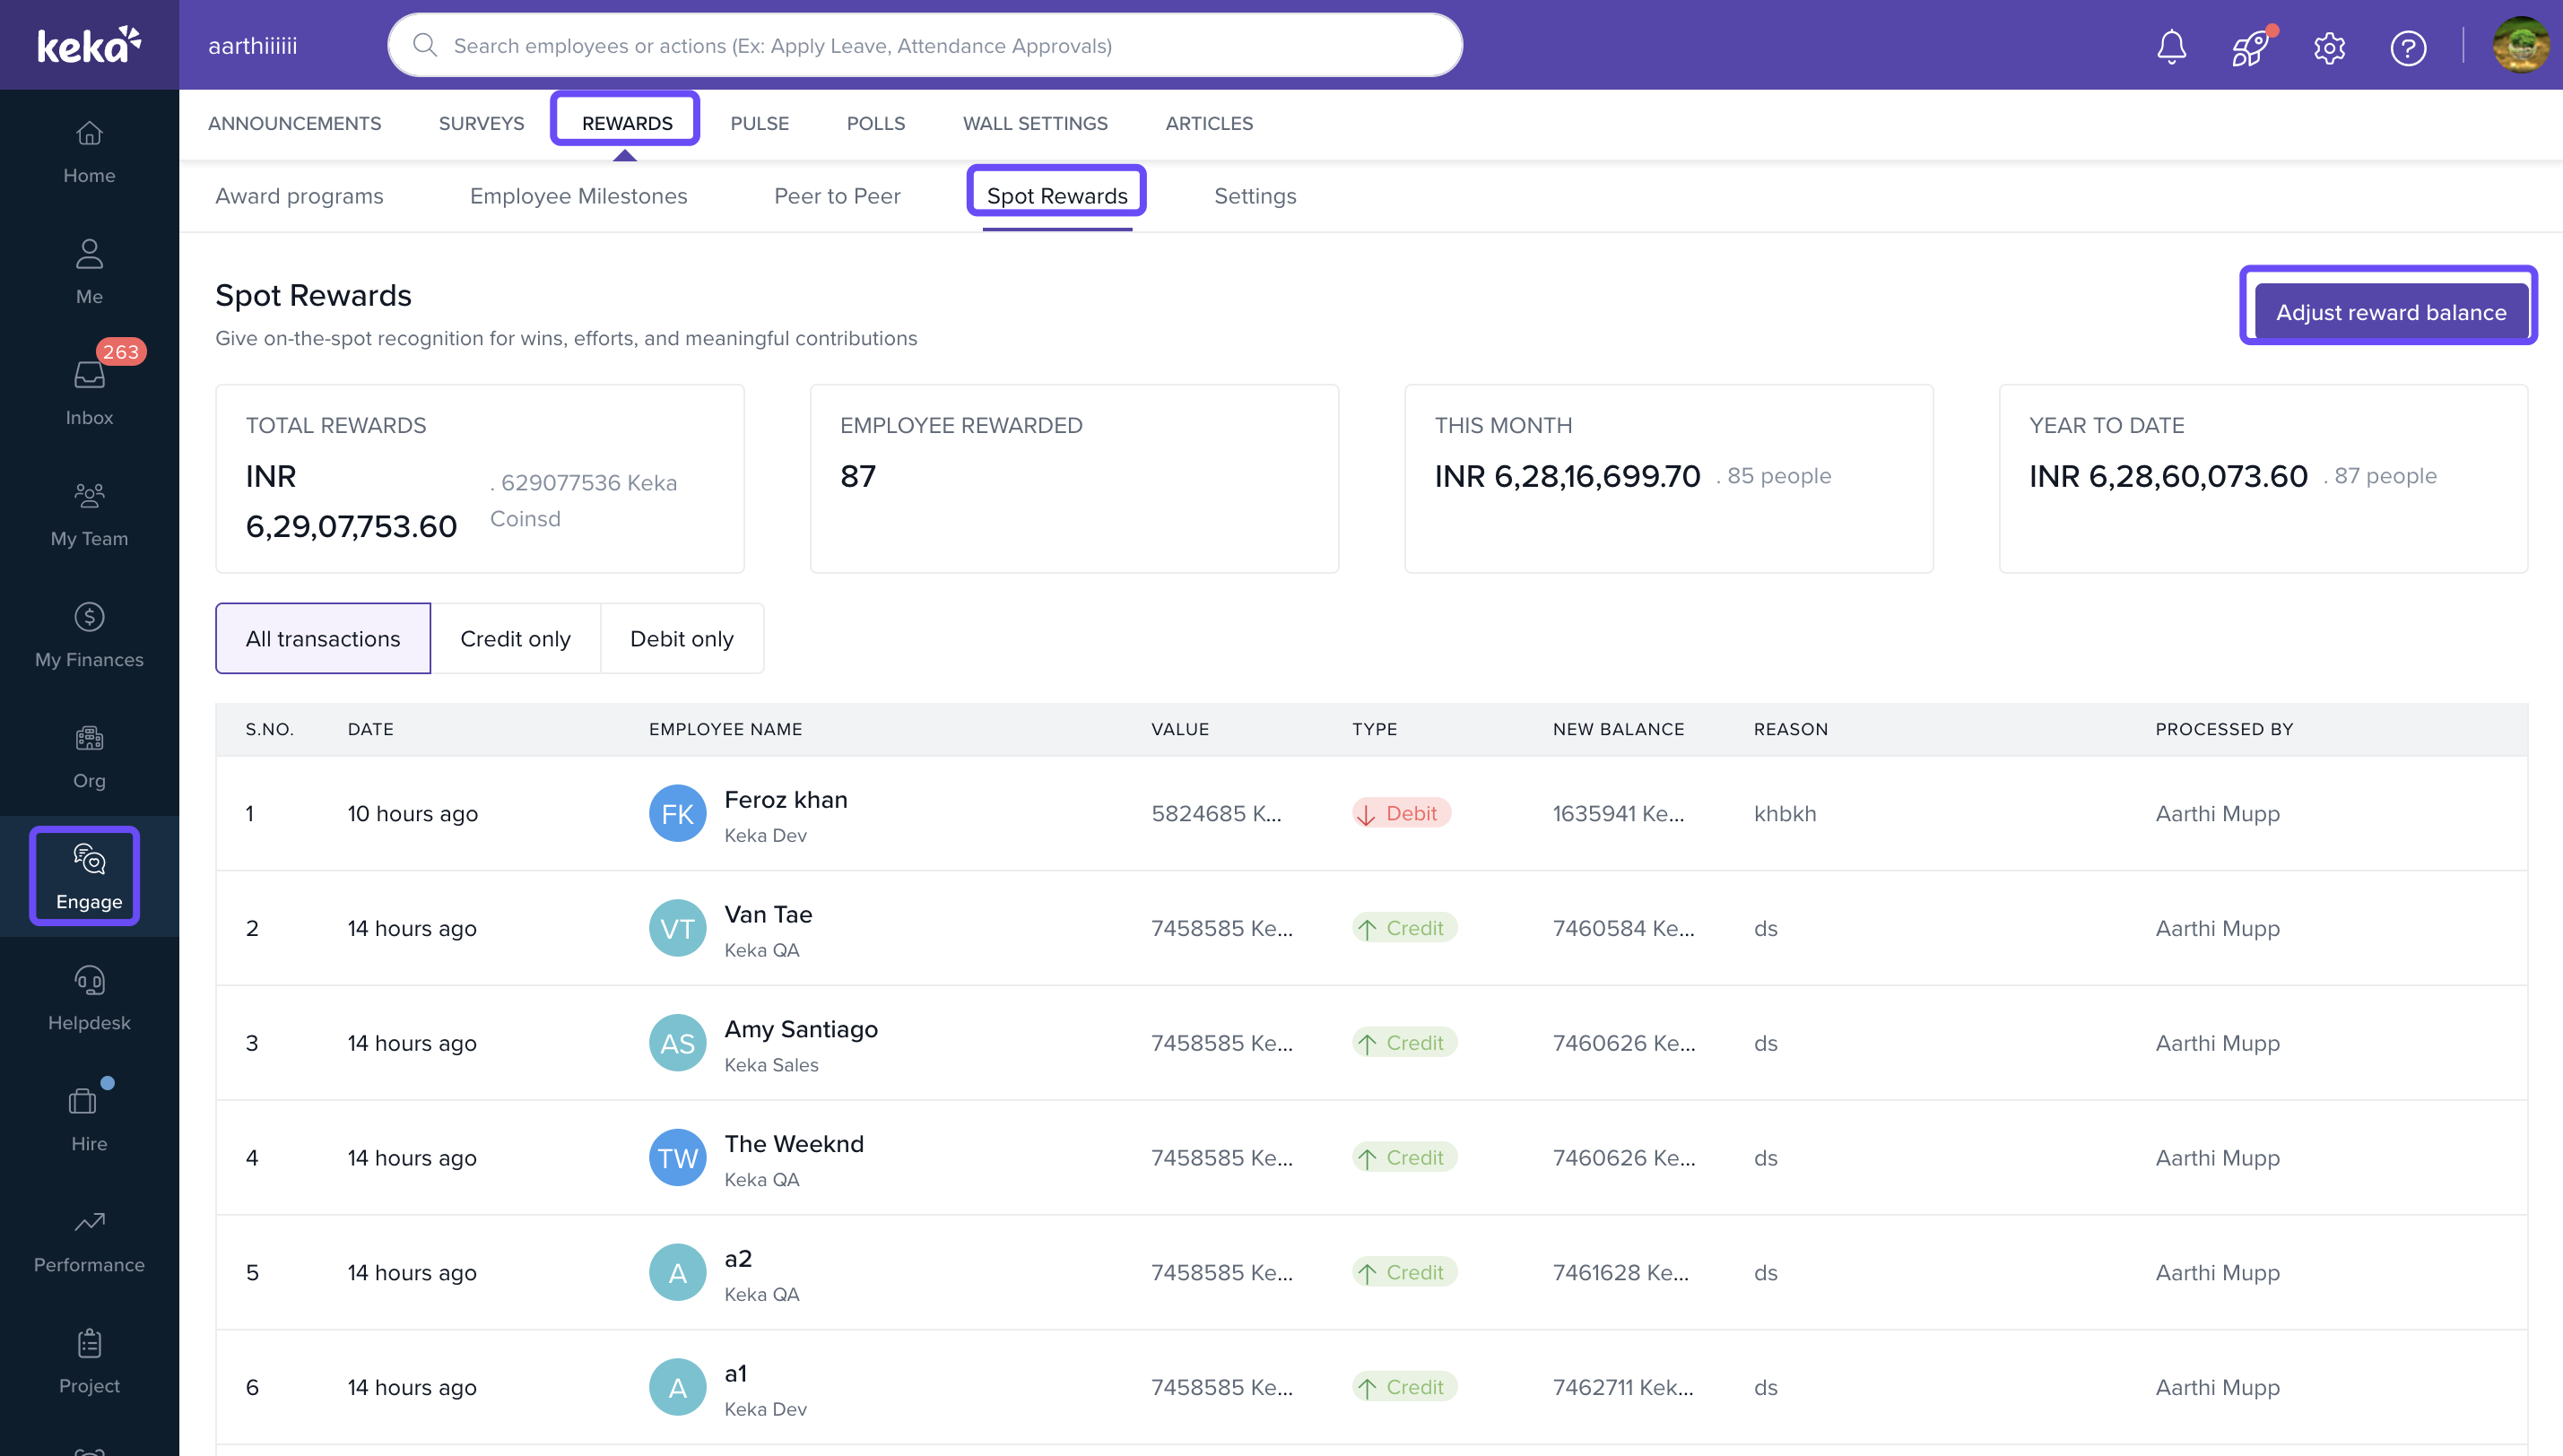Switch to the Peer to Peer tab
Viewport: 2563px width, 1456px height.
837,196
